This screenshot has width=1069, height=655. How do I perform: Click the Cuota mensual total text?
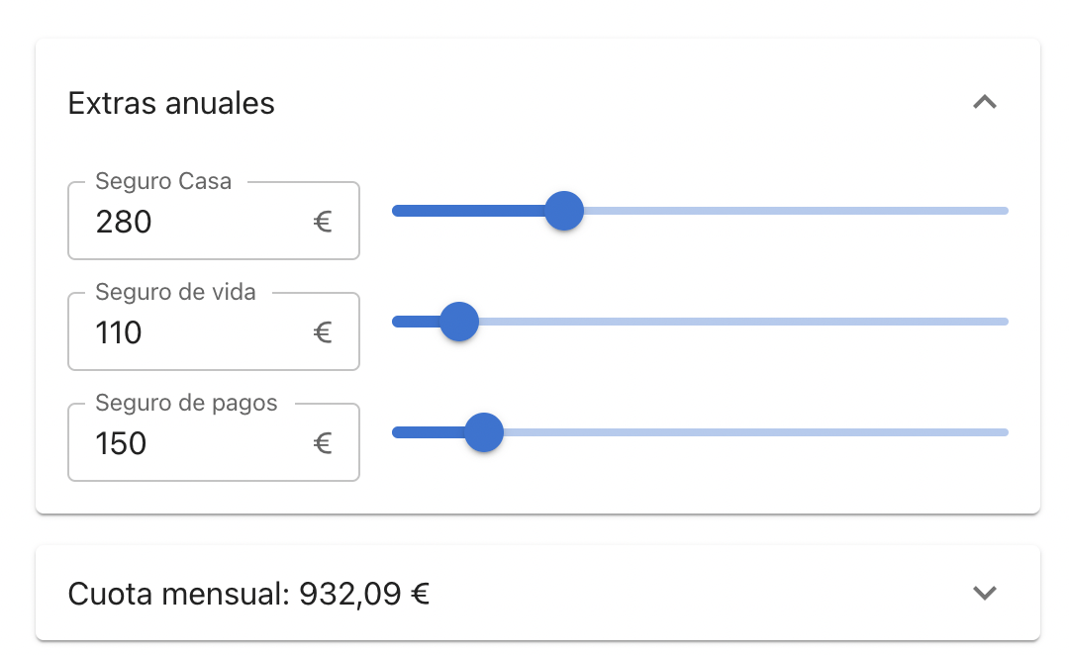tap(247, 593)
